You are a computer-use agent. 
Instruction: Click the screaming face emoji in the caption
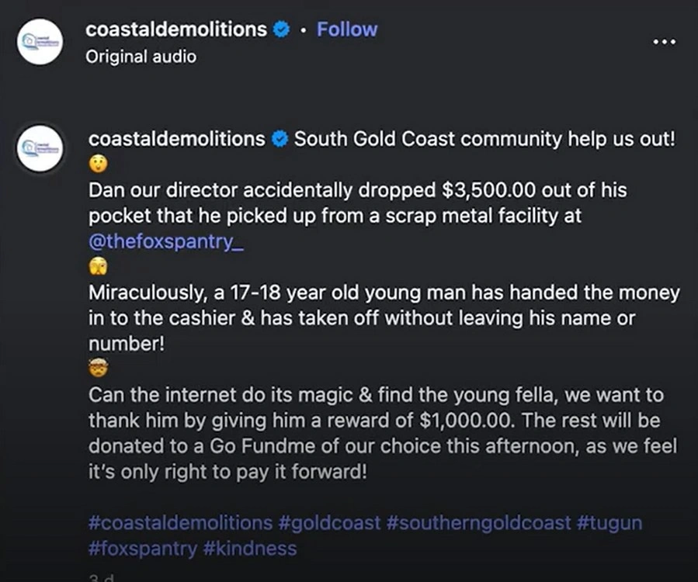pos(99,267)
